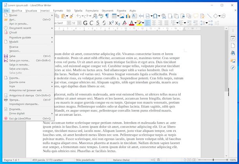Click the Stile predefinito status bar field

tap(85, 160)
